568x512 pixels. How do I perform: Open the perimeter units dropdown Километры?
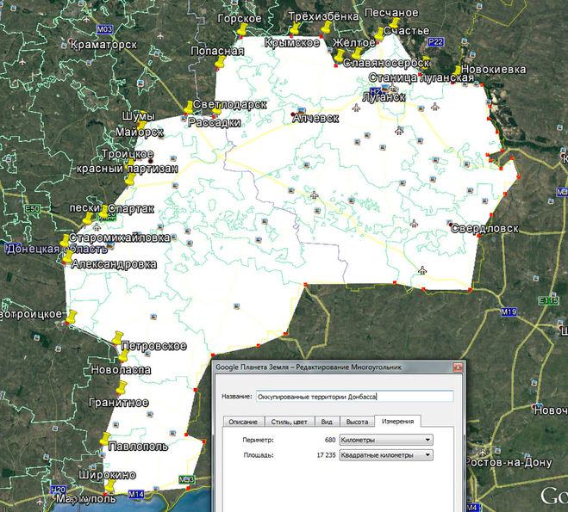pyautogui.click(x=386, y=440)
